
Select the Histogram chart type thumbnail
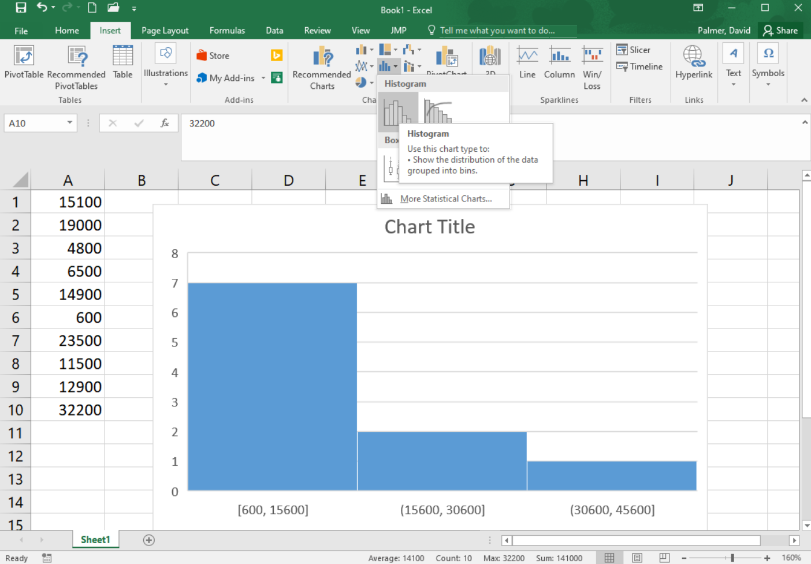click(397, 111)
